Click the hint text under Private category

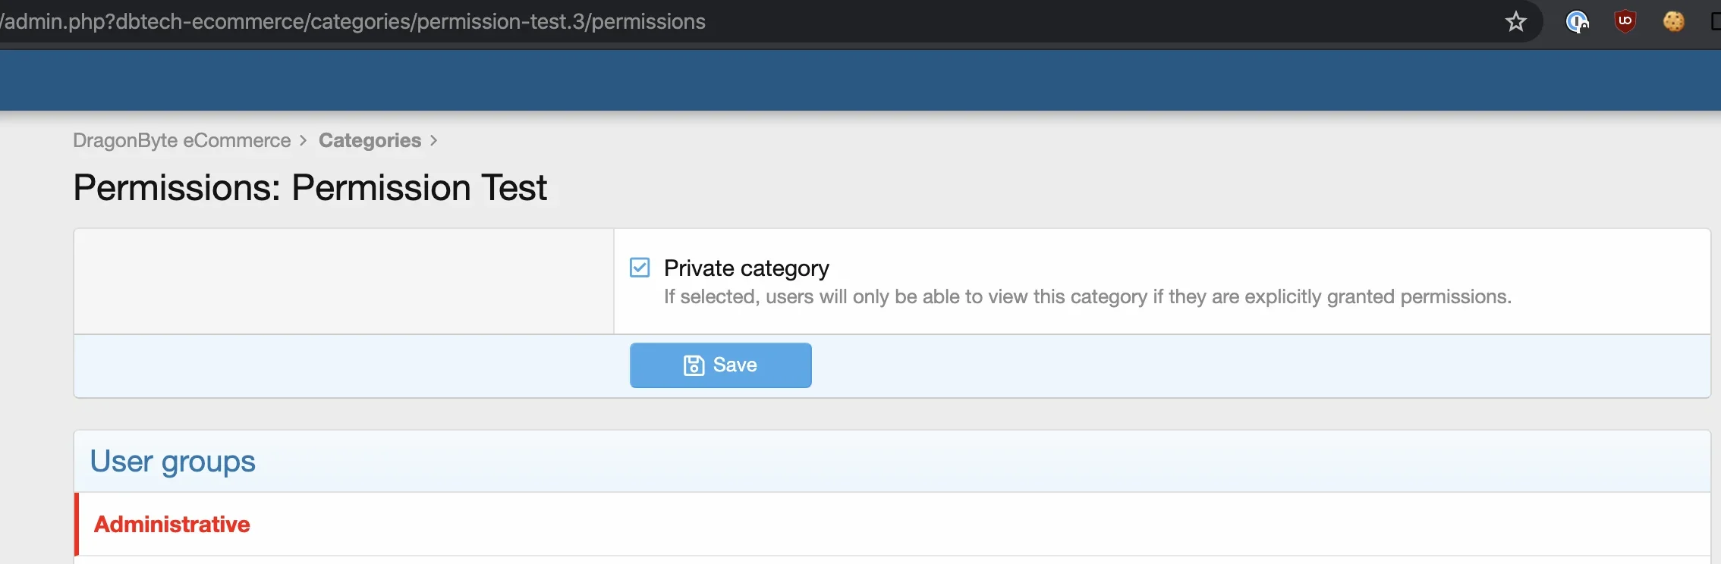coord(1087,296)
